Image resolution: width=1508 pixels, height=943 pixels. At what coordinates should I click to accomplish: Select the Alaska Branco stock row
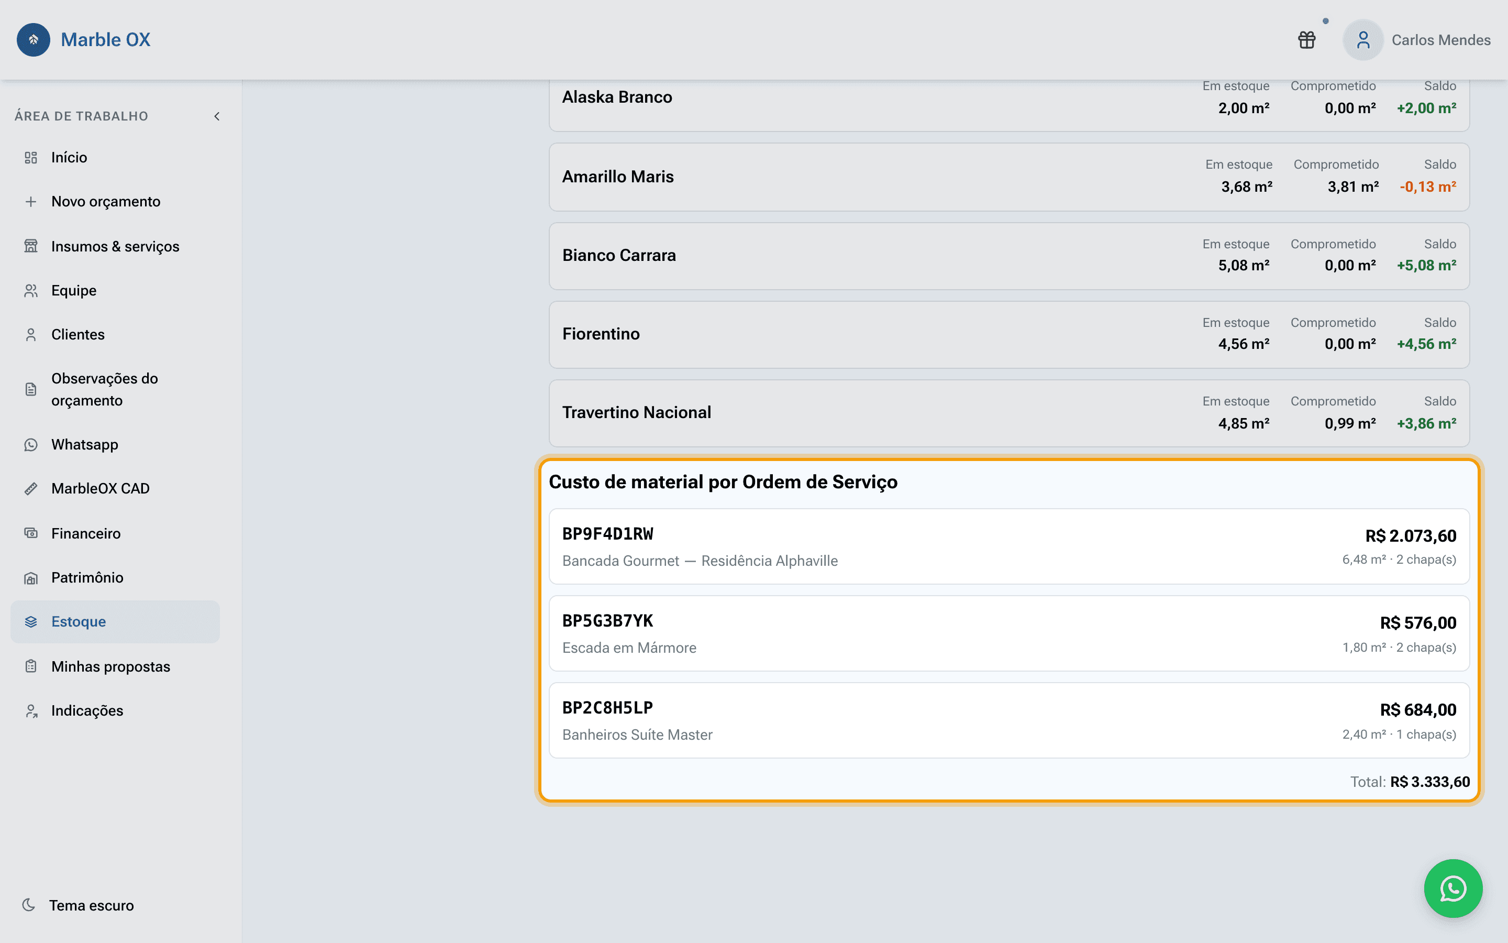coord(1009,105)
